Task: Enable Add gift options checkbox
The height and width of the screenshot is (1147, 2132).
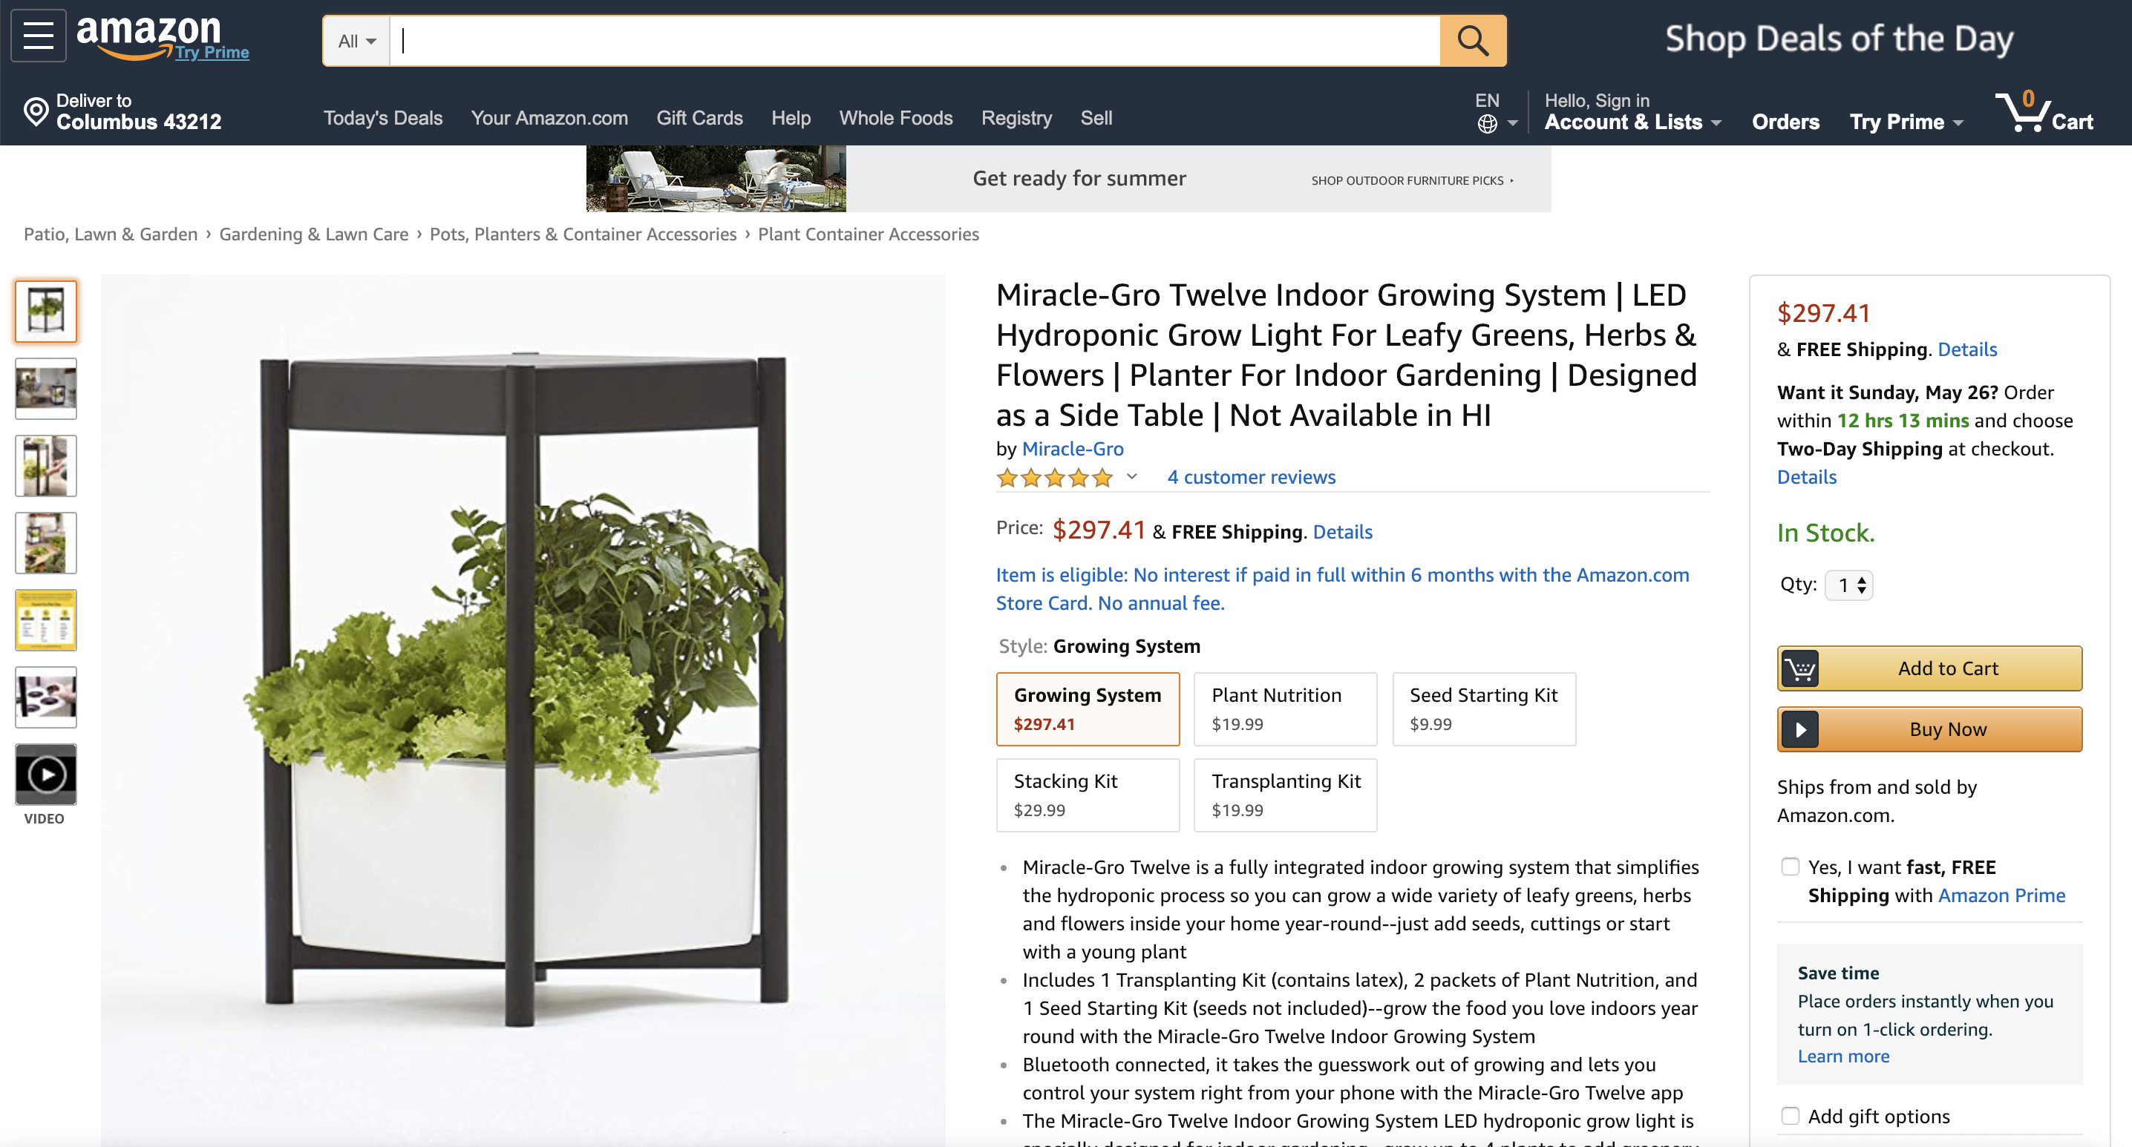Action: point(1791,1116)
